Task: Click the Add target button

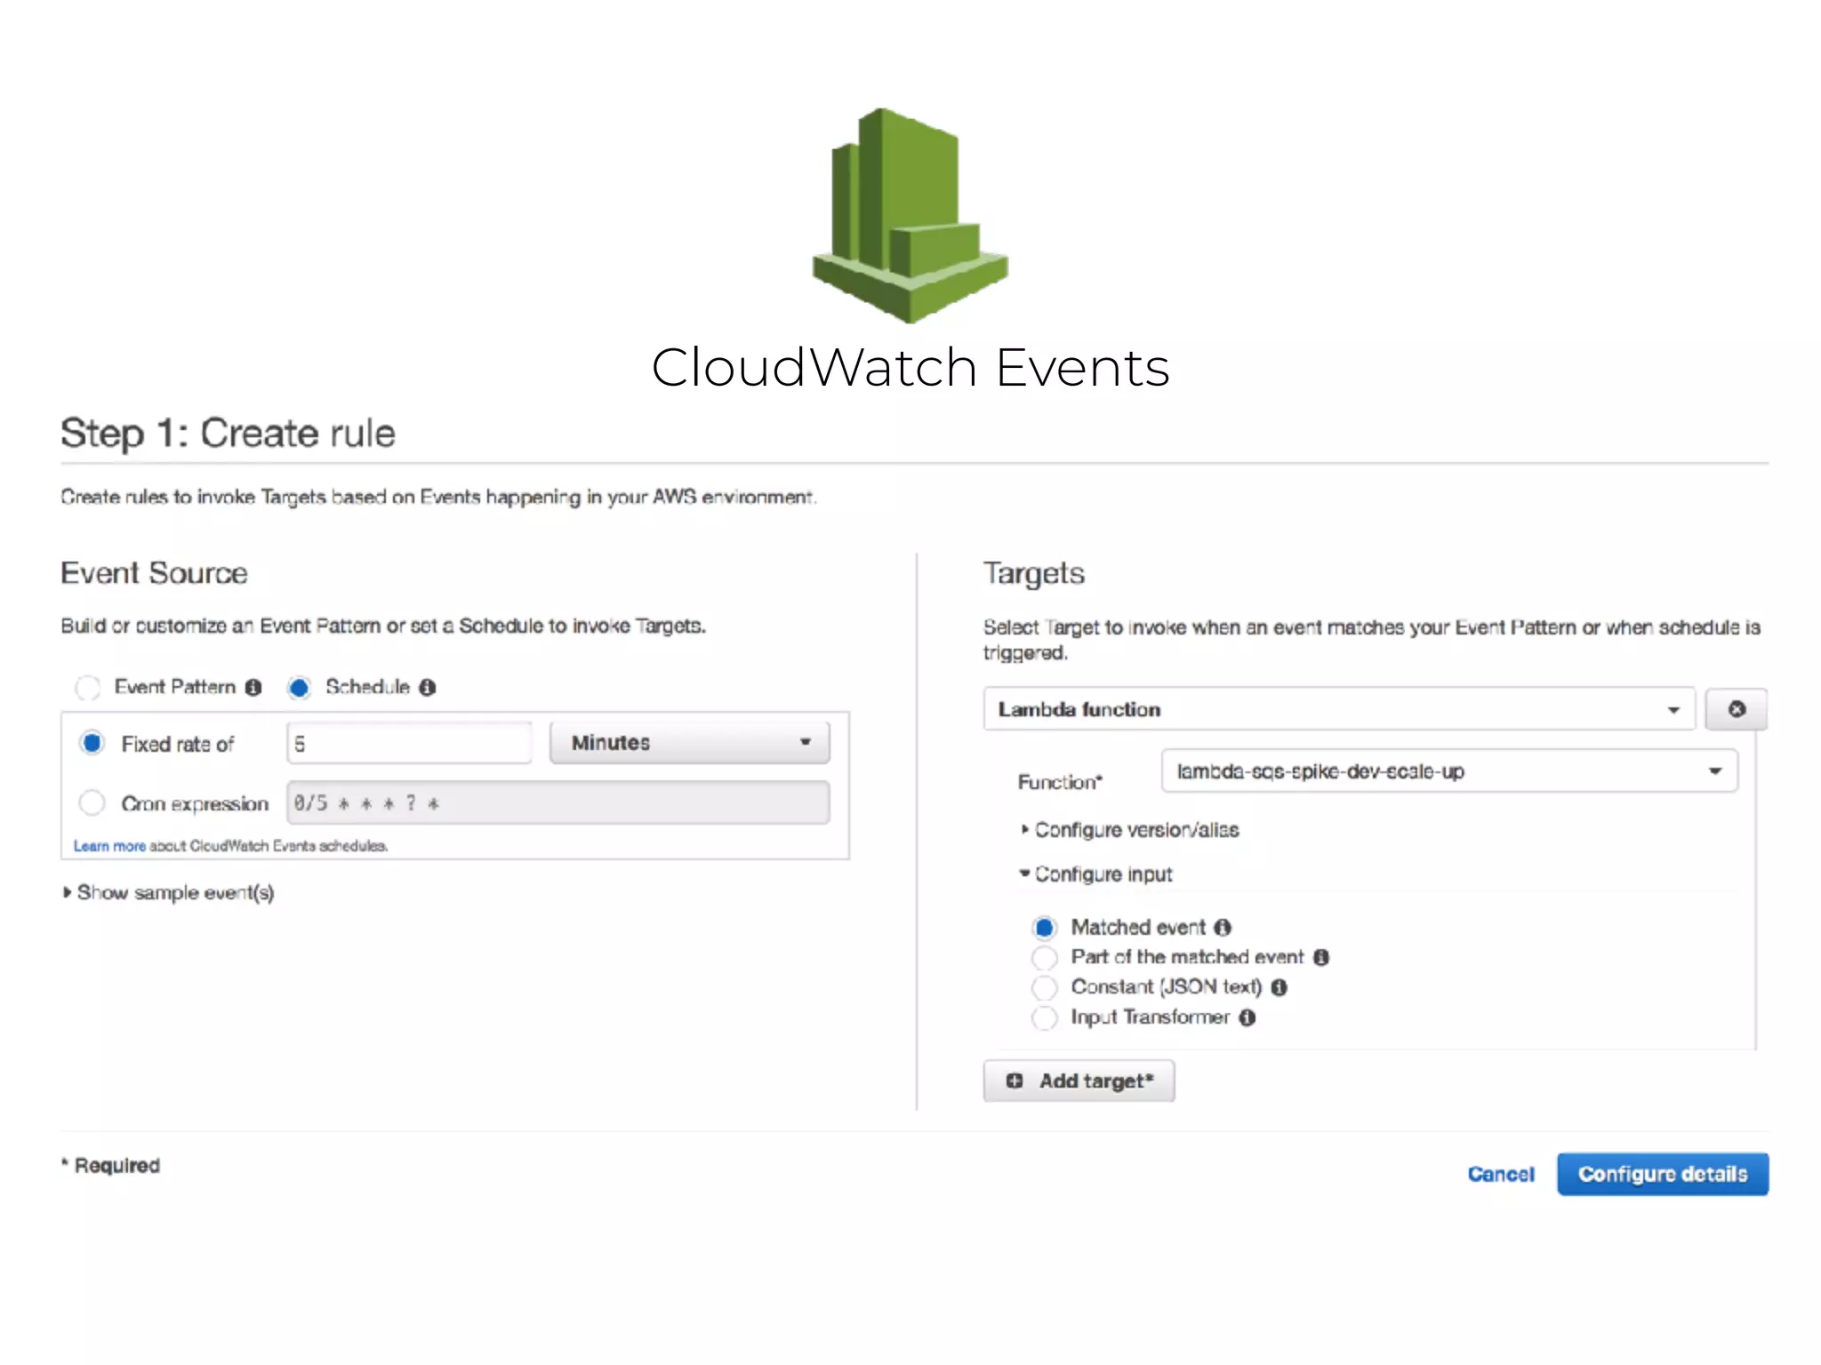Action: [x=1079, y=1081]
